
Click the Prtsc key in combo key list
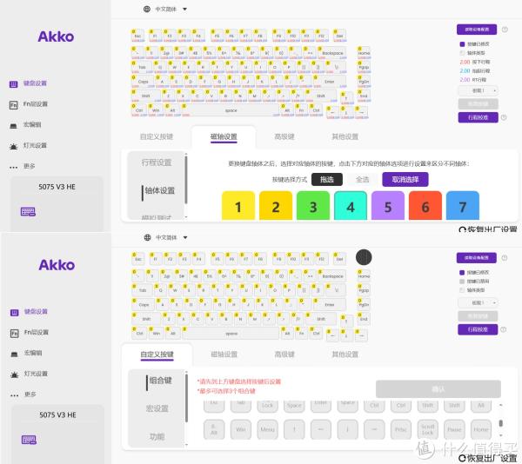click(x=399, y=429)
